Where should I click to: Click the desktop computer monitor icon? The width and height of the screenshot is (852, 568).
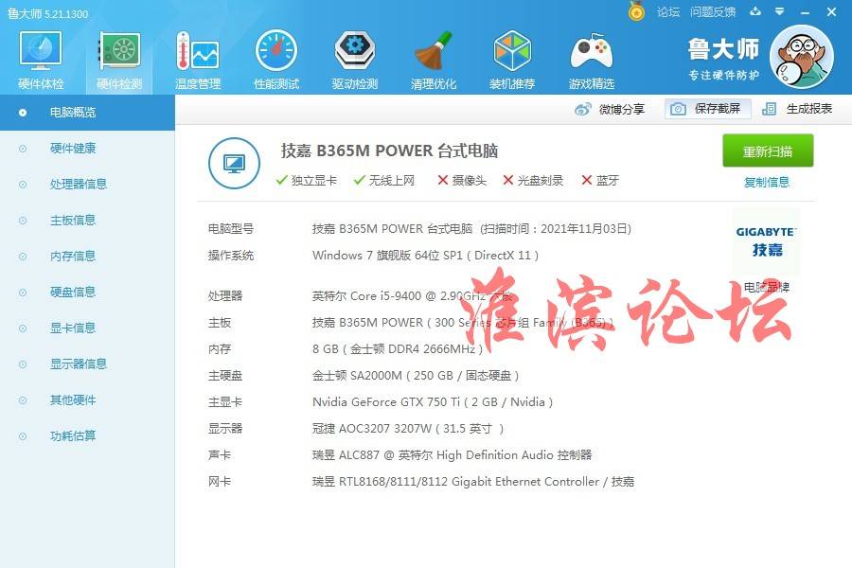click(x=234, y=163)
